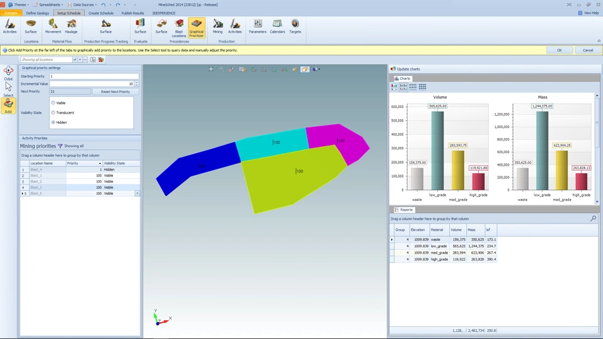Screen dimensions: 603x339
Task: Choose the Select pointer tool
Action: pos(8,90)
